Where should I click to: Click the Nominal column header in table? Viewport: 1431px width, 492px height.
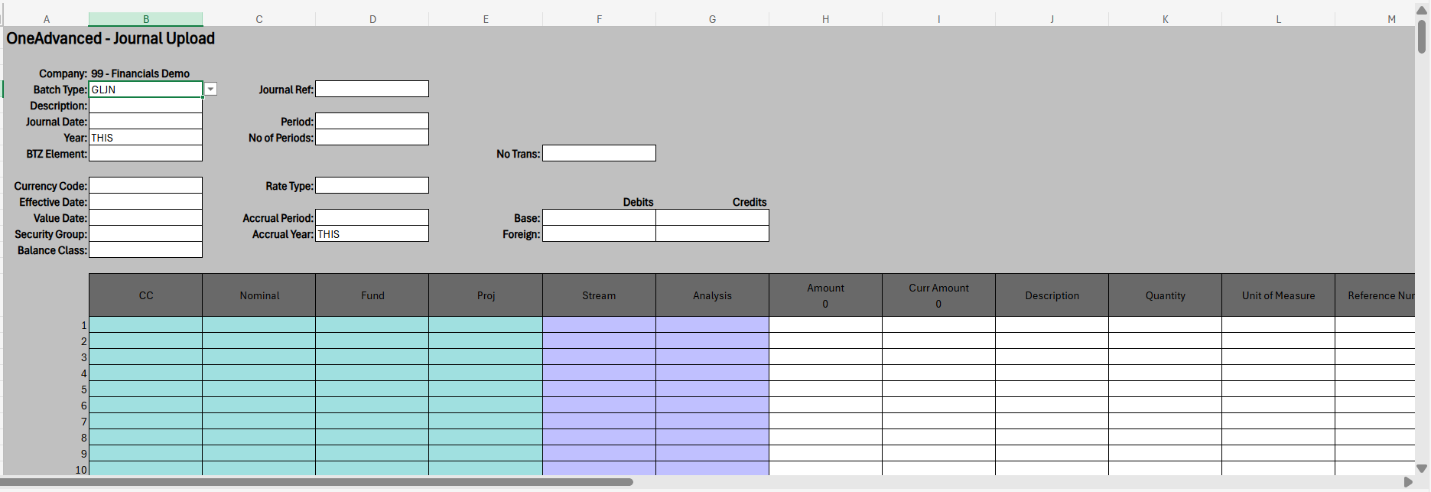point(259,295)
